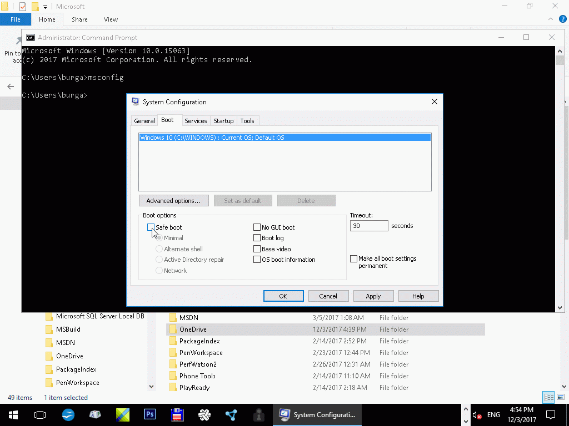Click the Command Prompt title bar icon
The width and height of the screenshot is (569, 426).
point(31,38)
